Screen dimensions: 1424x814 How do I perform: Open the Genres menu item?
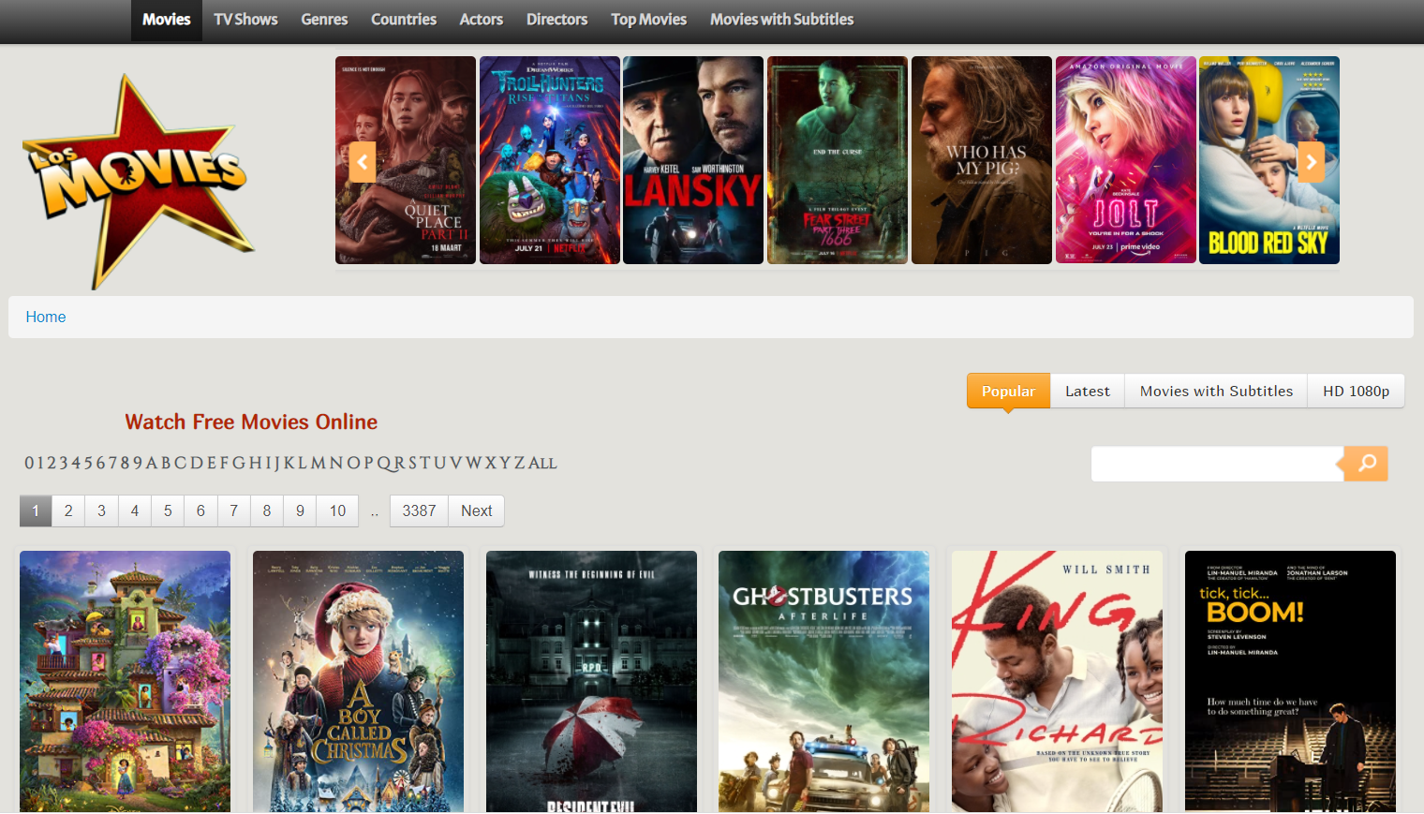[324, 20]
